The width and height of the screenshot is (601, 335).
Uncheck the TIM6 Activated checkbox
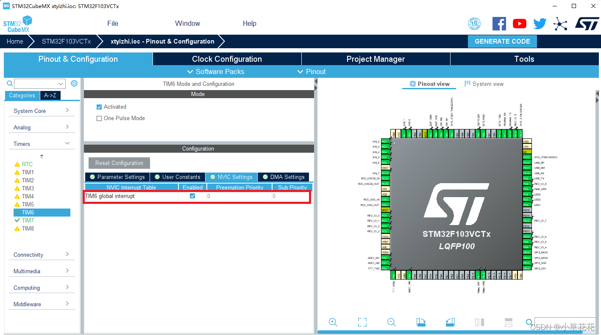click(x=99, y=107)
